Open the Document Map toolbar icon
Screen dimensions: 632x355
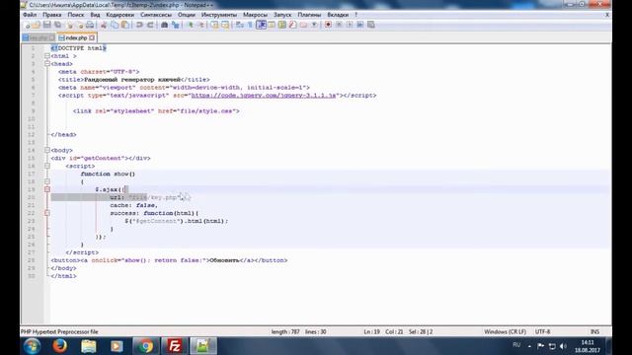tap(281, 25)
